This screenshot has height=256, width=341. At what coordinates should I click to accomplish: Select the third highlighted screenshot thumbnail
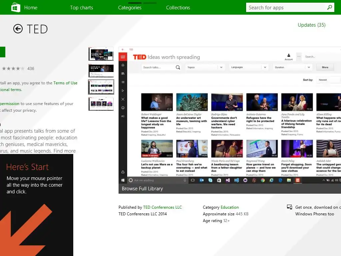(101, 87)
